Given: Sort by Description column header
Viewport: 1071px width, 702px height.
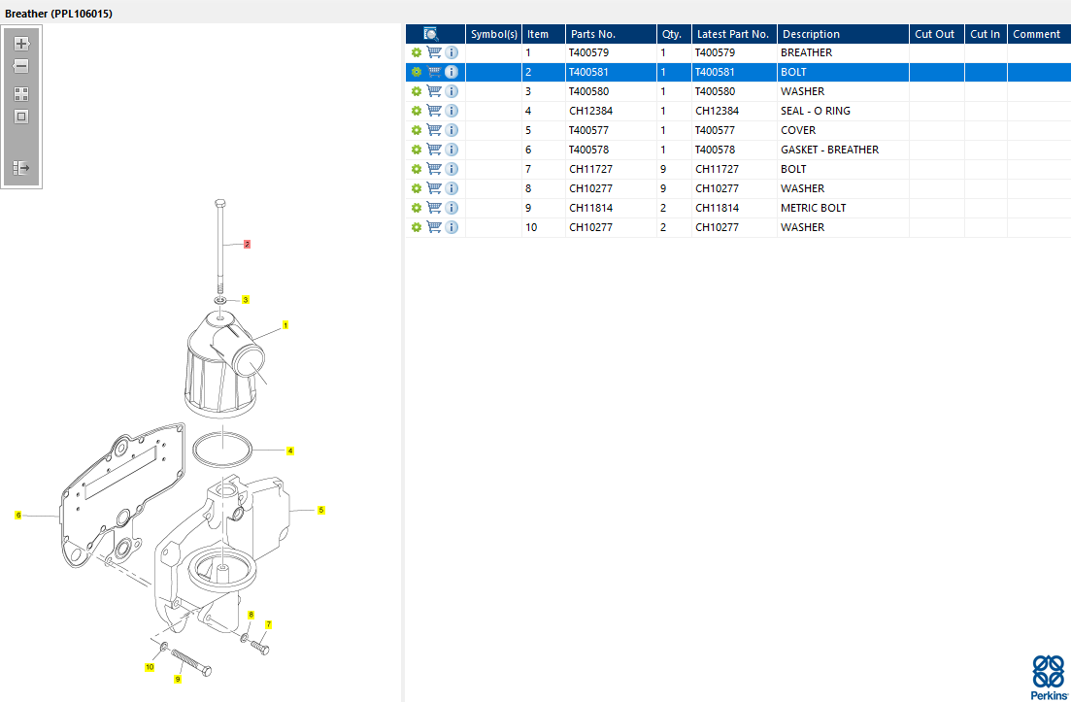Looking at the screenshot, I should click(x=843, y=34).
